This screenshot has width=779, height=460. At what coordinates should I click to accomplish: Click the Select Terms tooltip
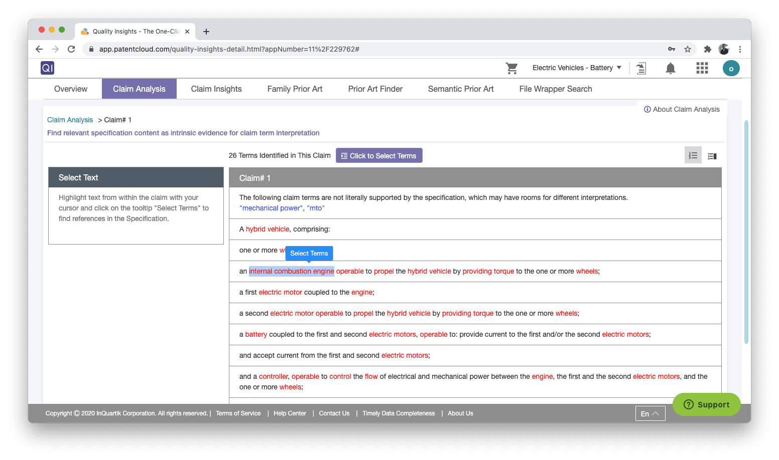[309, 253]
